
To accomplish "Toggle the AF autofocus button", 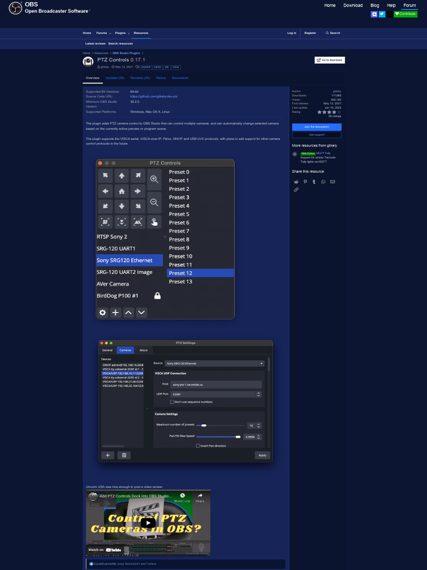I will [x=105, y=222].
